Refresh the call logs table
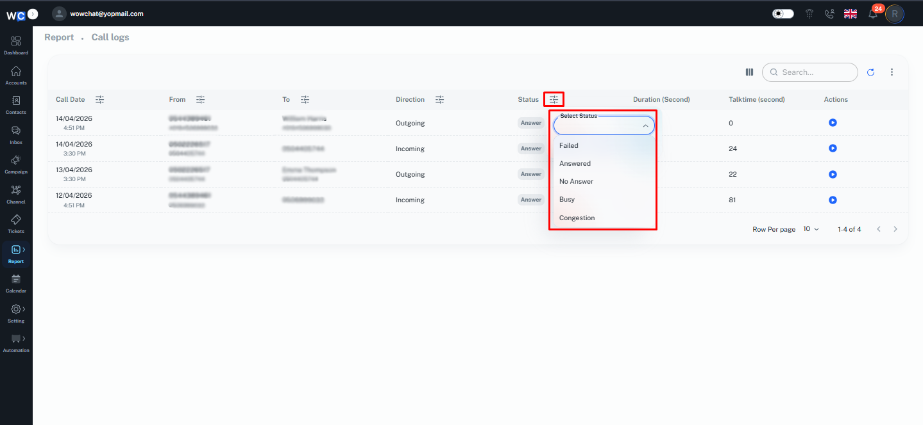The height and width of the screenshot is (425, 923). coord(870,72)
